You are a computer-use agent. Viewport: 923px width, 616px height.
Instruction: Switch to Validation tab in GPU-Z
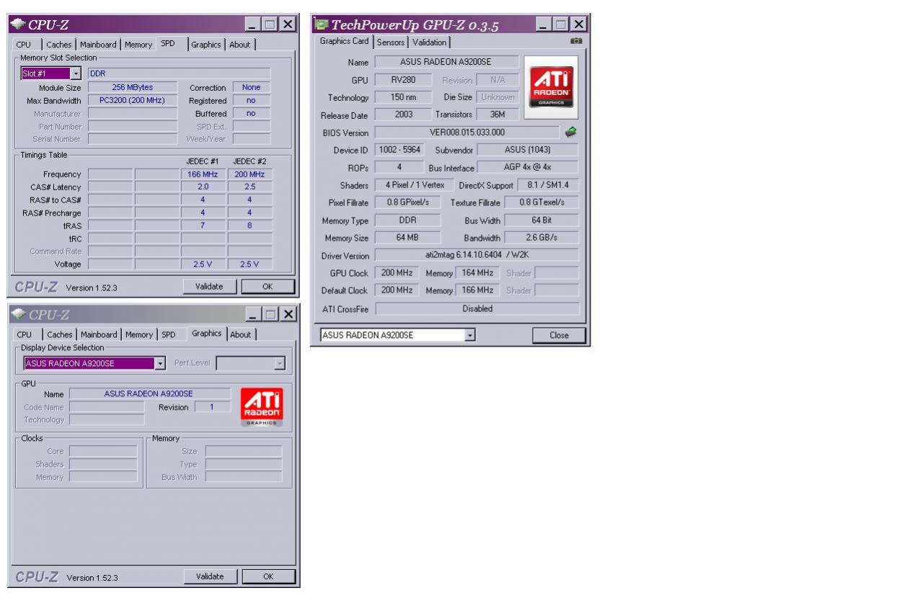[430, 43]
